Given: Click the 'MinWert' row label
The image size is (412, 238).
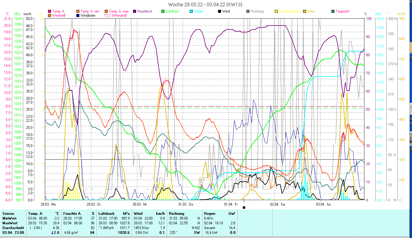Looking at the screenshot, I should tap(10, 218).
